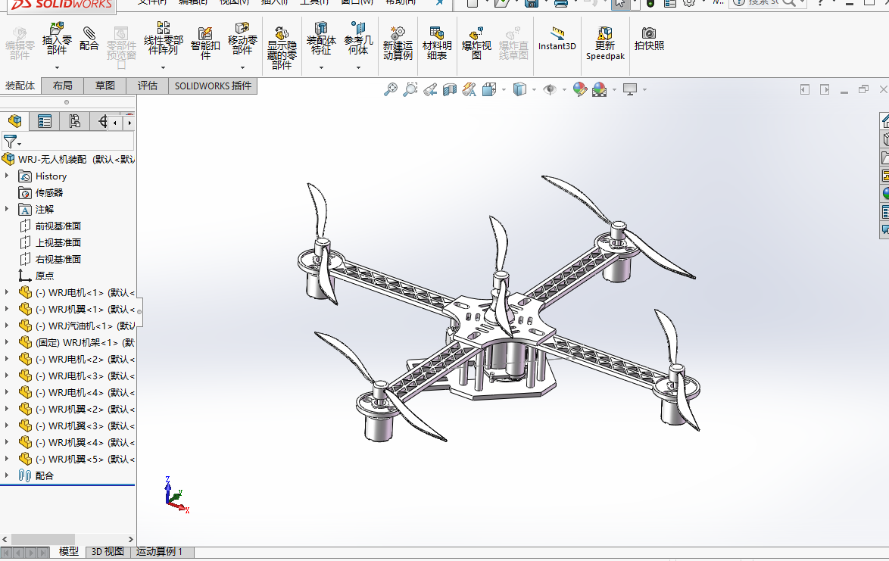The height and width of the screenshot is (561, 889).
Task: Select 原点 origin in the tree
Action: tap(44, 276)
